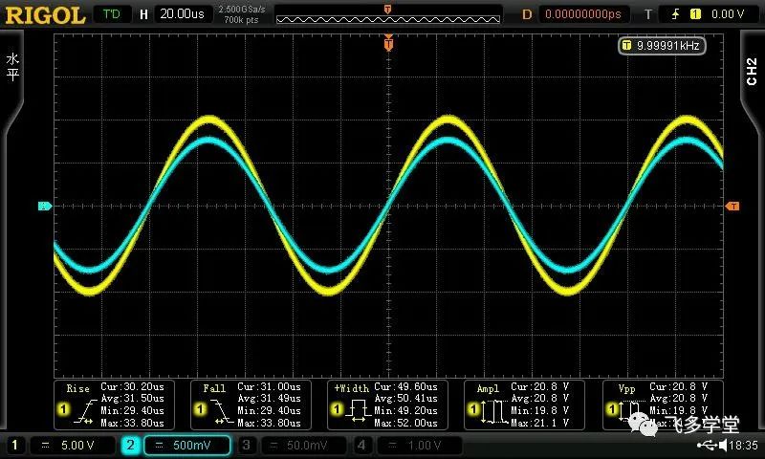Screen dimensions: 765x459
Task: Select the delay value 0.00000000ps field
Action: coord(583,14)
